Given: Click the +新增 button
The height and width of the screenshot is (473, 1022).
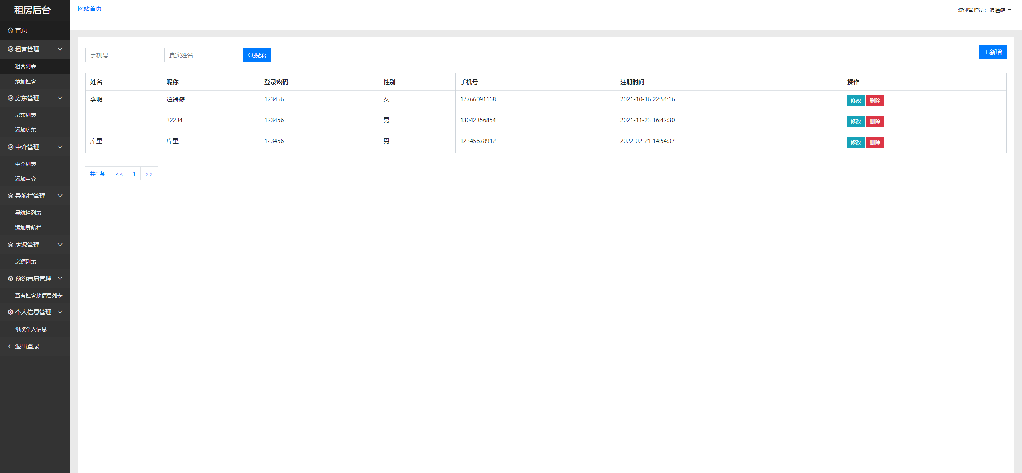Looking at the screenshot, I should tap(992, 52).
